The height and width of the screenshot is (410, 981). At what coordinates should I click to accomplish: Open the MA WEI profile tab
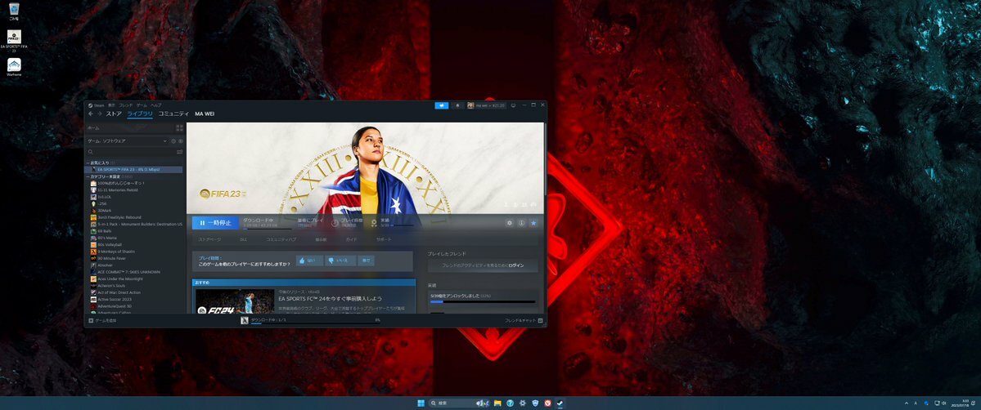205,114
